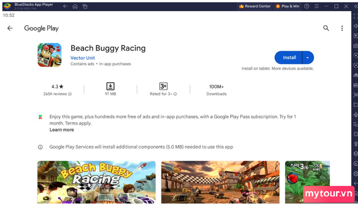Click the Google Play back arrow
The width and height of the screenshot is (358, 207).
point(10,28)
